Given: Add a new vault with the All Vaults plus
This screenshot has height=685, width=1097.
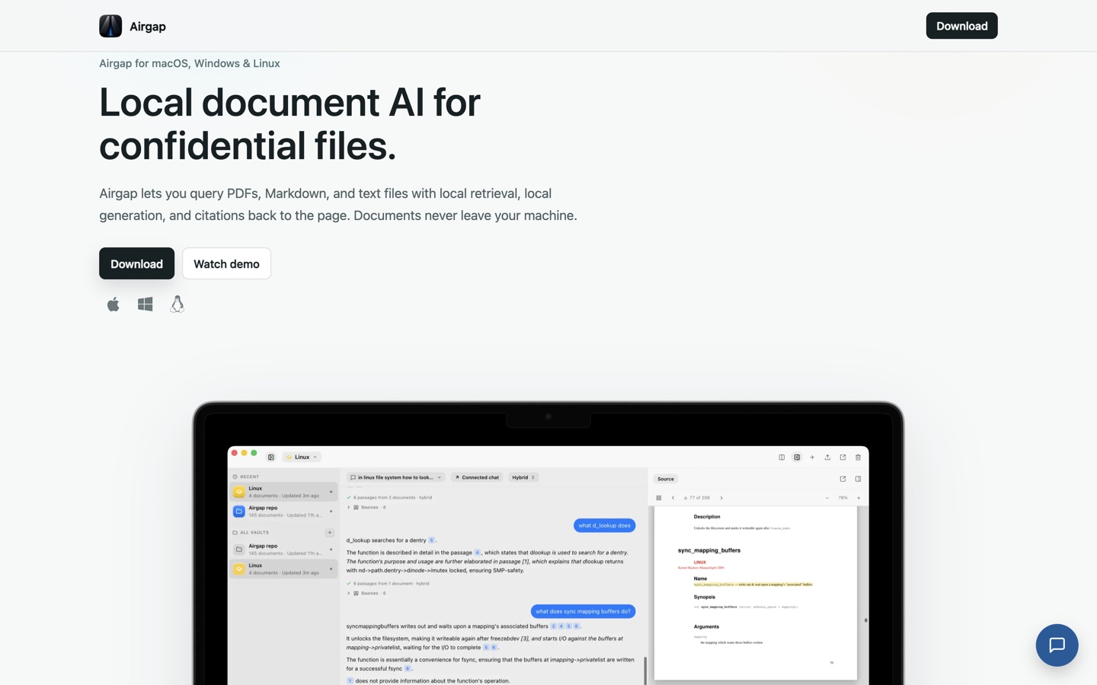Looking at the screenshot, I should (330, 533).
